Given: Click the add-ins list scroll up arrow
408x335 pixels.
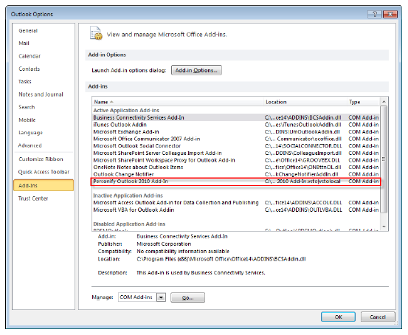Looking at the screenshot, I should (384, 101).
